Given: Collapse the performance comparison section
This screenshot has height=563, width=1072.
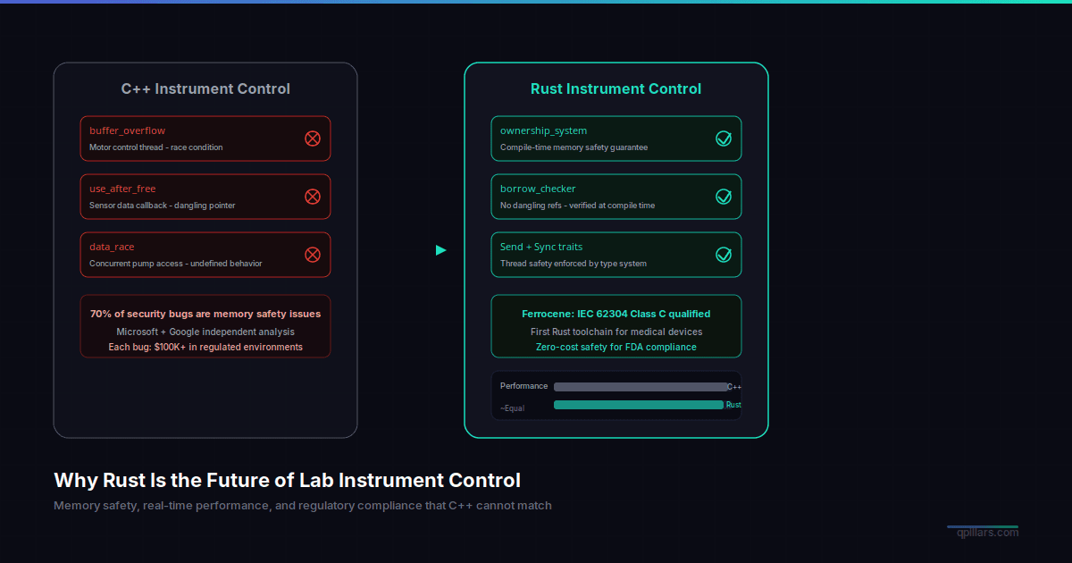Looking at the screenshot, I should tap(616, 395).
